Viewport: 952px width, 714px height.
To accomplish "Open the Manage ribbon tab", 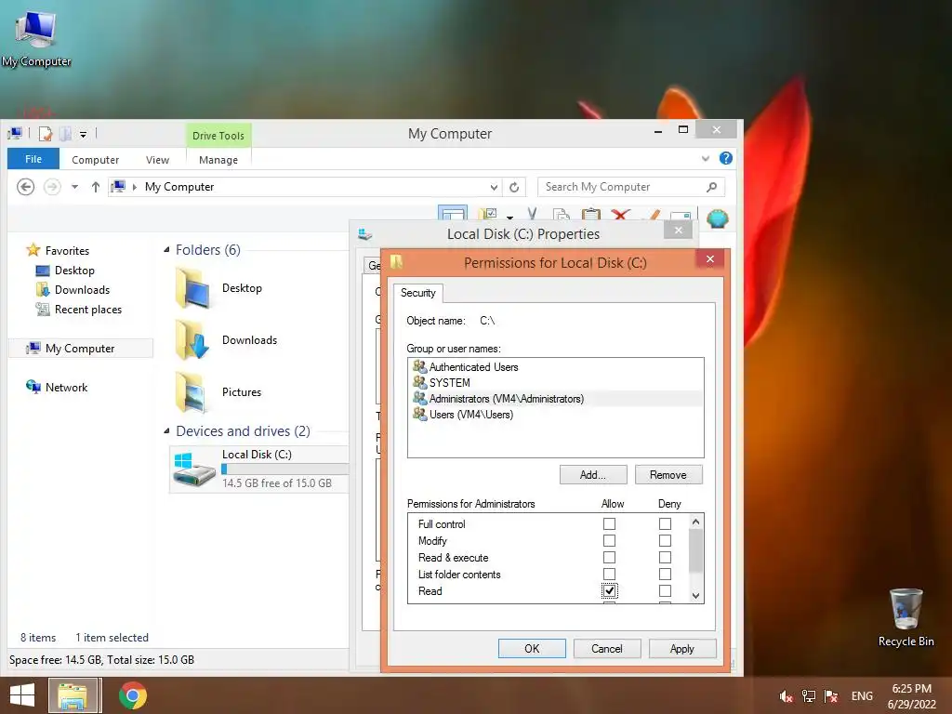I will 218,160.
